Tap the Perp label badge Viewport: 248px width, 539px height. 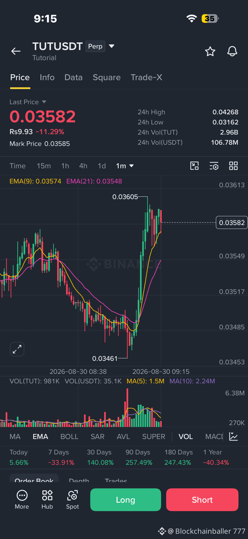95,46
